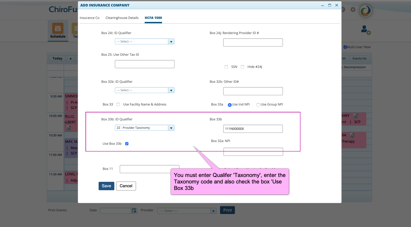Viewport: 411px width, 227px height.
Task: Click the Save button
Action: [x=106, y=186]
